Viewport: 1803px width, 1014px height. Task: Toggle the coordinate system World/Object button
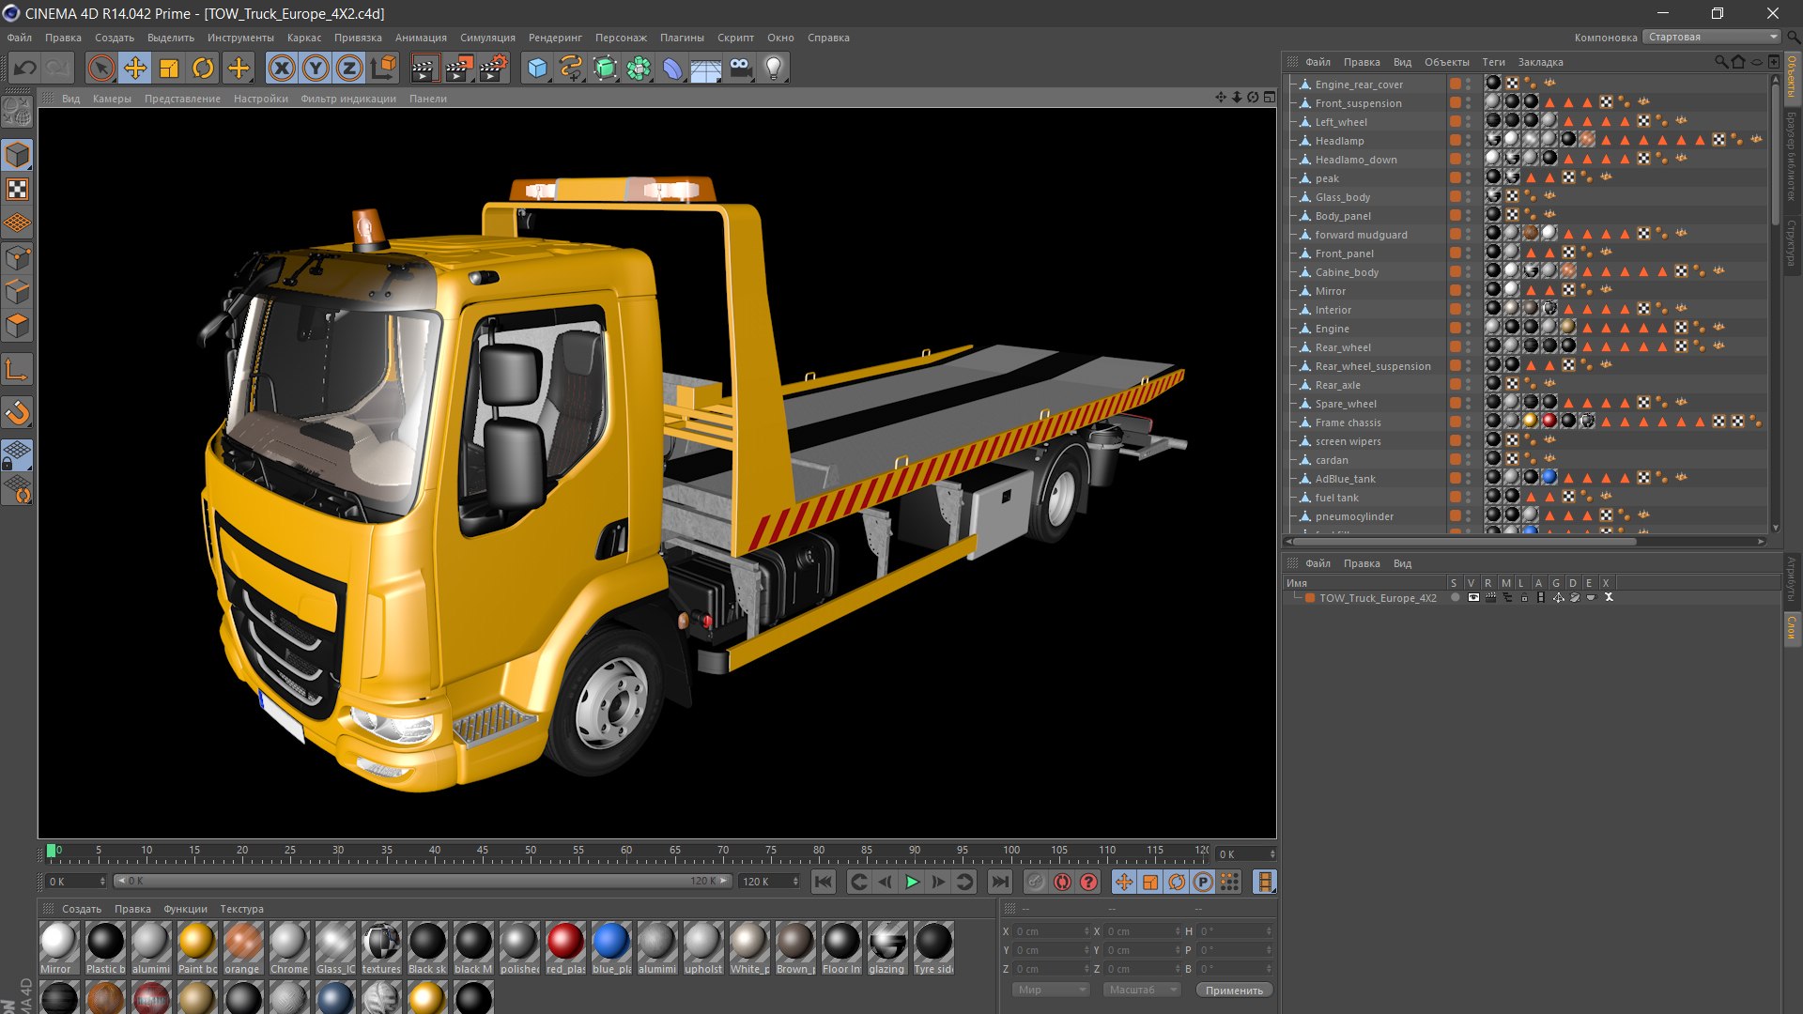click(383, 68)
